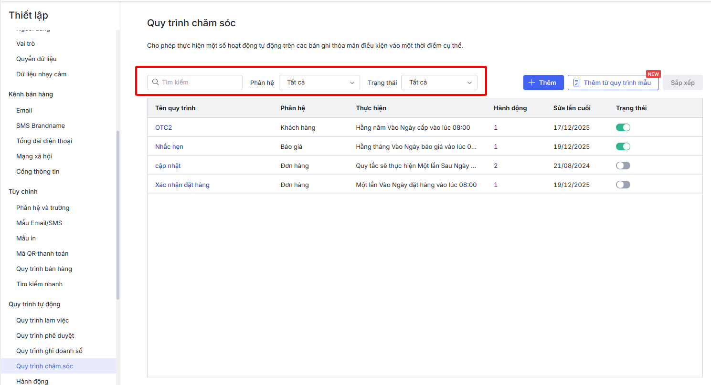Click the sidebar vertical scrollbar
Image resolution: width=711 pixels, height=385 pixels.
tap(118, 215)
